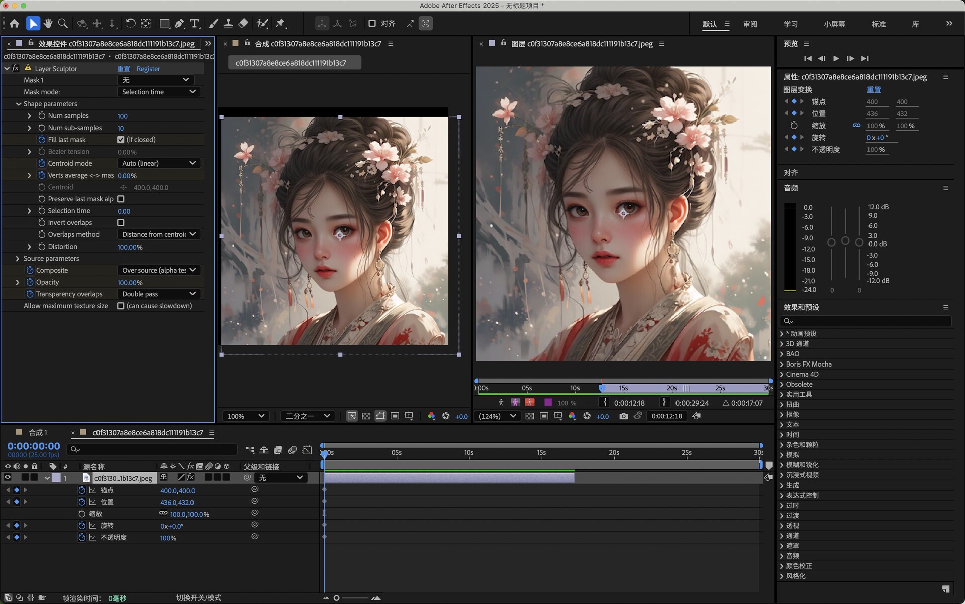
Task: Switch to the 库 workspace
Action: [x=915, y=24]
